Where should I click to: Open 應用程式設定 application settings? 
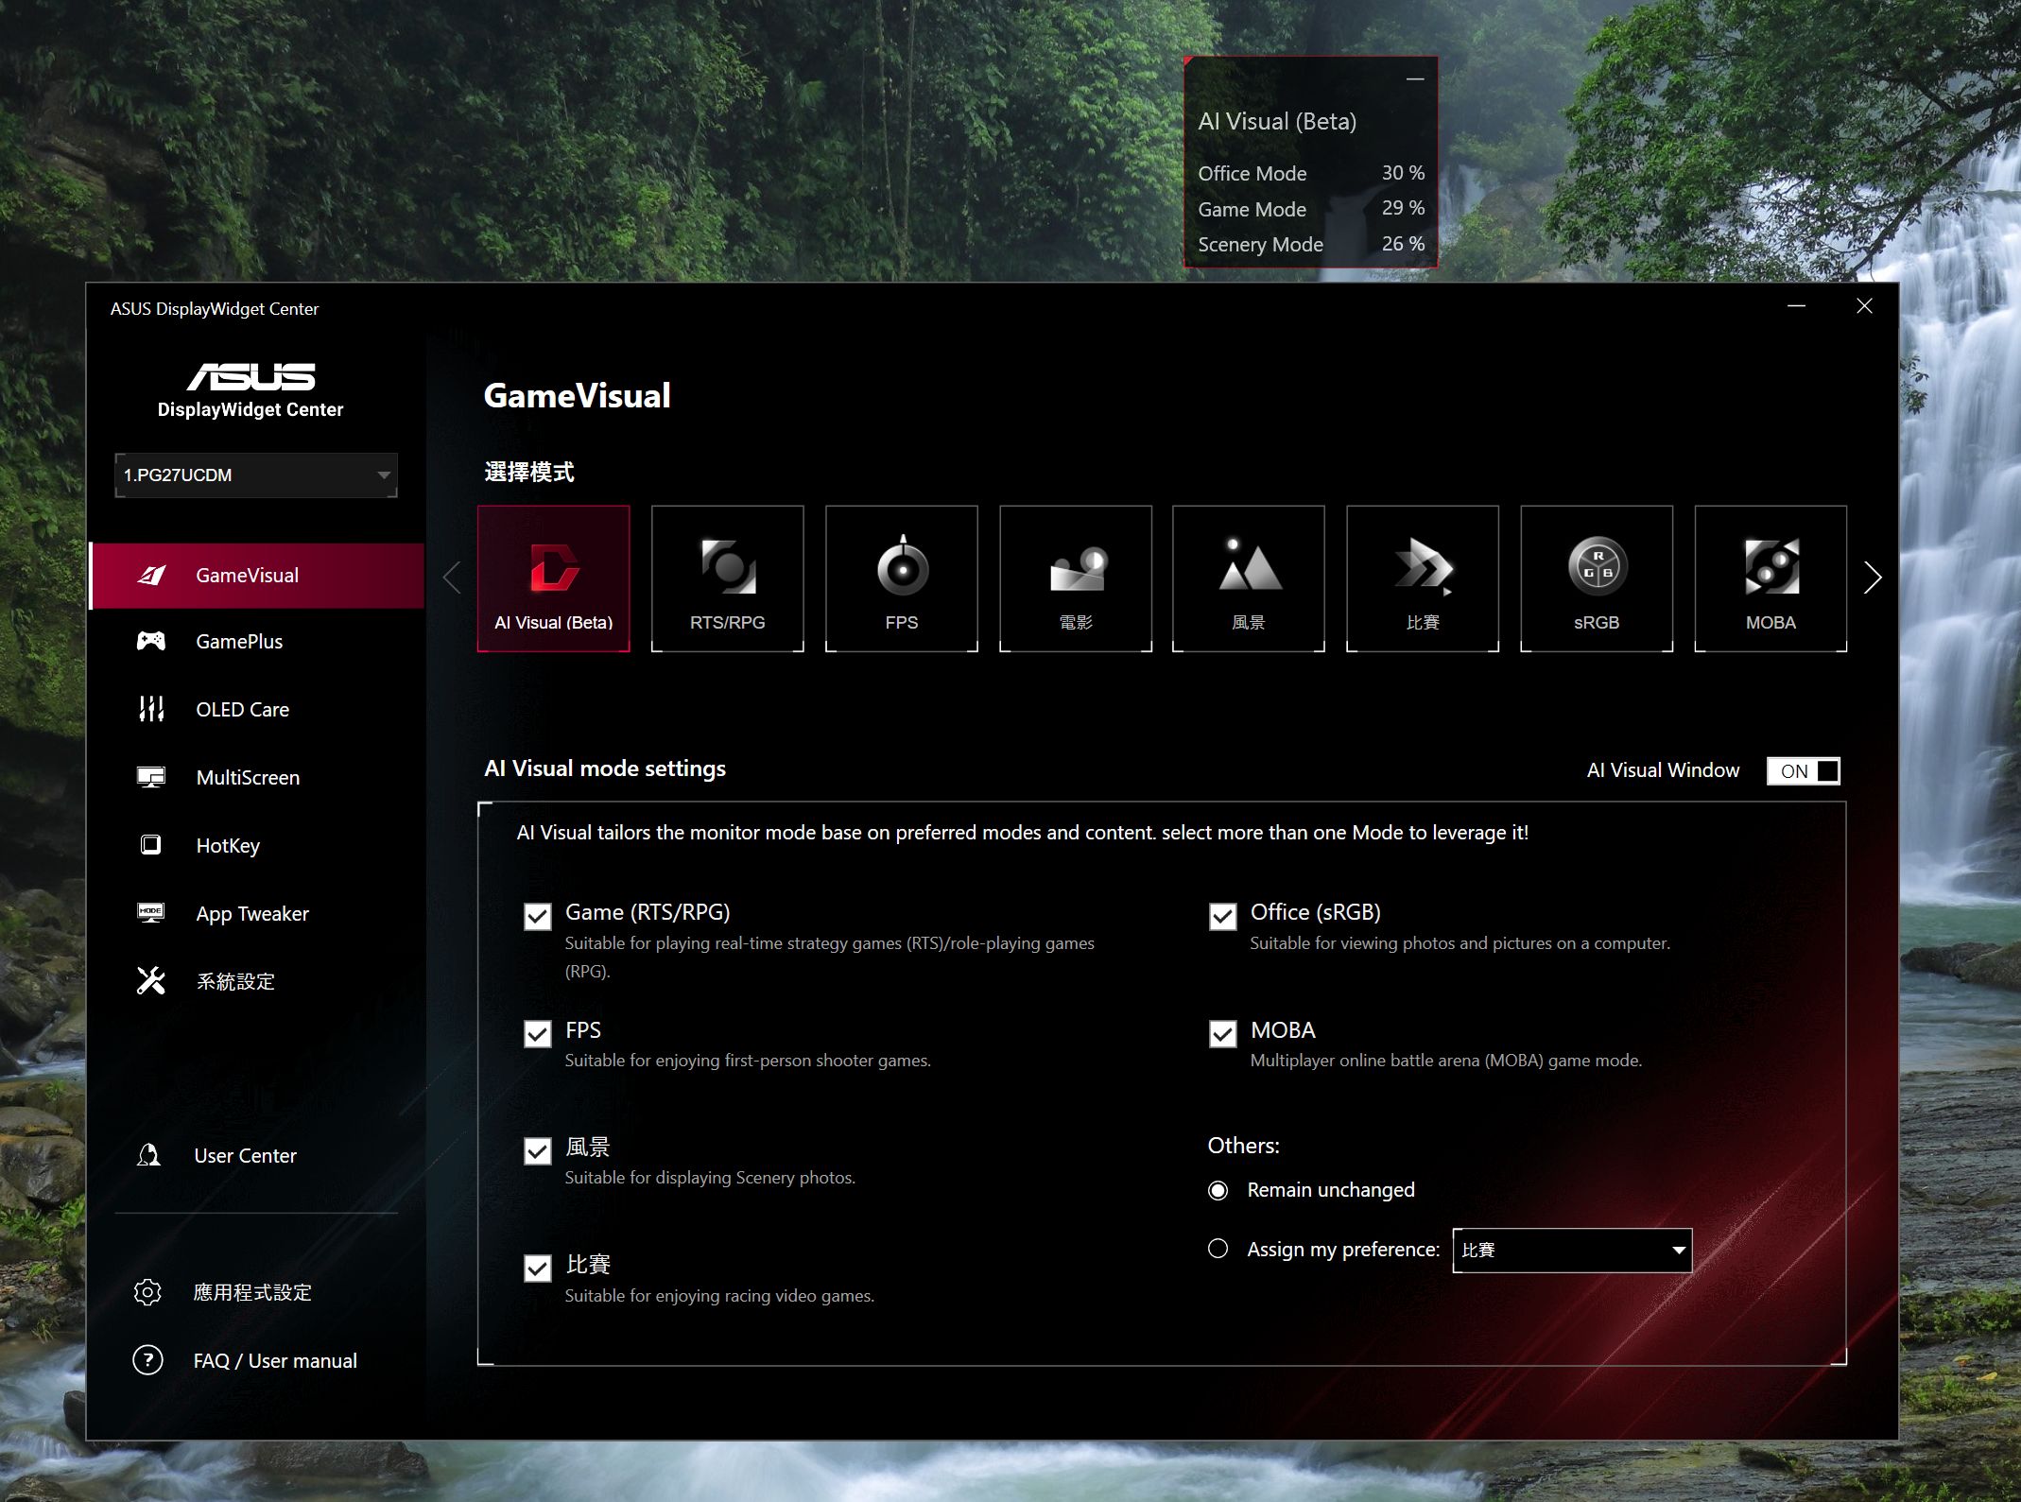[252, 1292]
